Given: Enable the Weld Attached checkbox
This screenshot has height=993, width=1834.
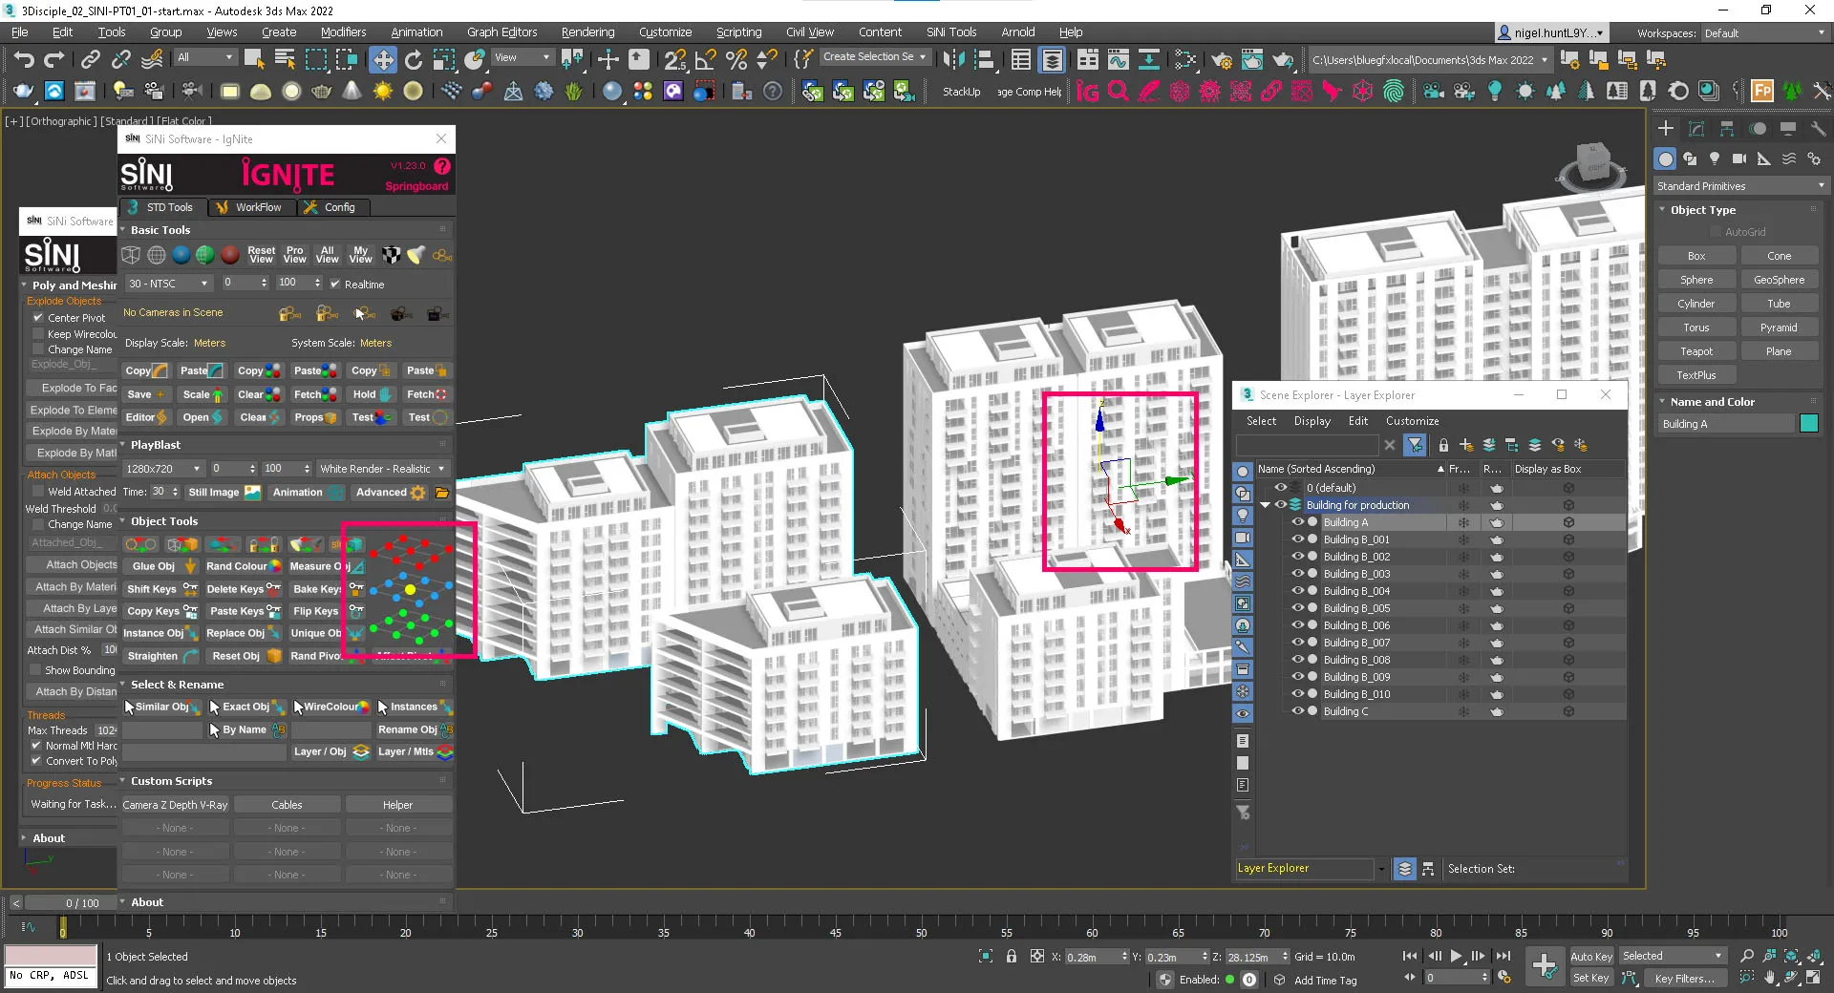Looking at the screenshot, I should tap(38, 492).
